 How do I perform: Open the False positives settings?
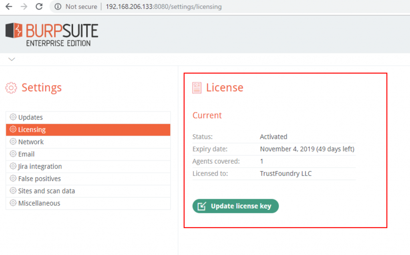pyautogui.click(x=39, y=179)
